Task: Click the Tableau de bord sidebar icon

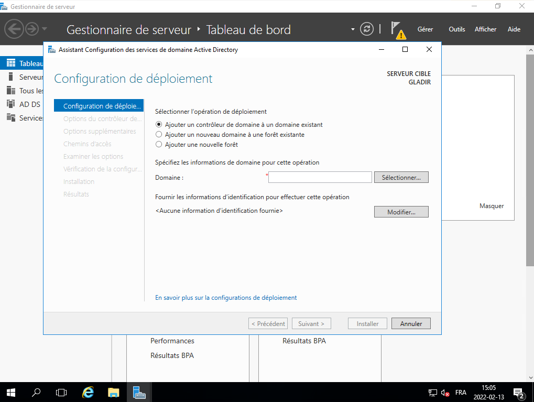Action: point(11,63)
